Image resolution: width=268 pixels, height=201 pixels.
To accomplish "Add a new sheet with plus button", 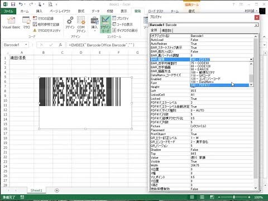I will (x=57, y=190).
